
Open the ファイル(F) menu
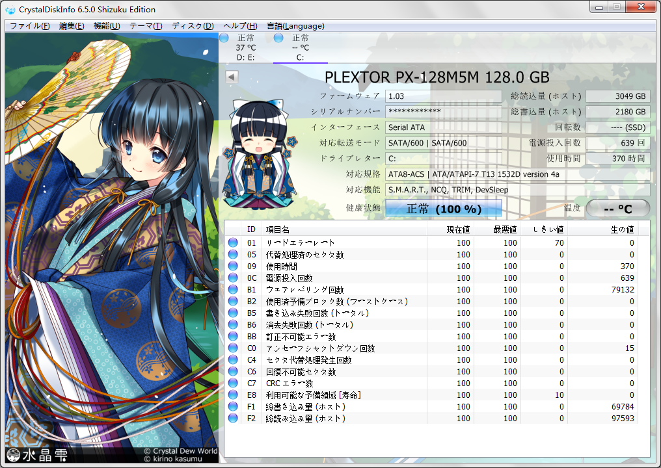pos(29,26)
